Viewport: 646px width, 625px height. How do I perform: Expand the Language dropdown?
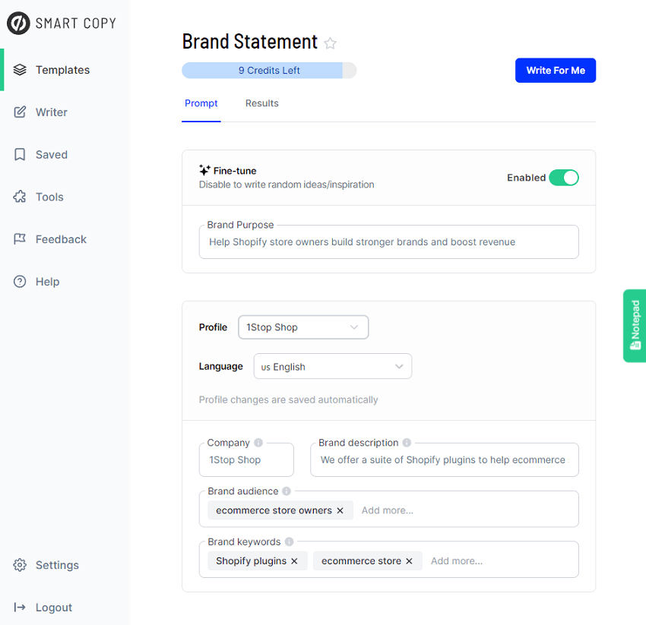(332, 366)
